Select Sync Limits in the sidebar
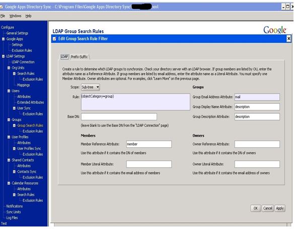Image resolution: width=295 pixels, height=229 pixels. (x=14, y=212)
